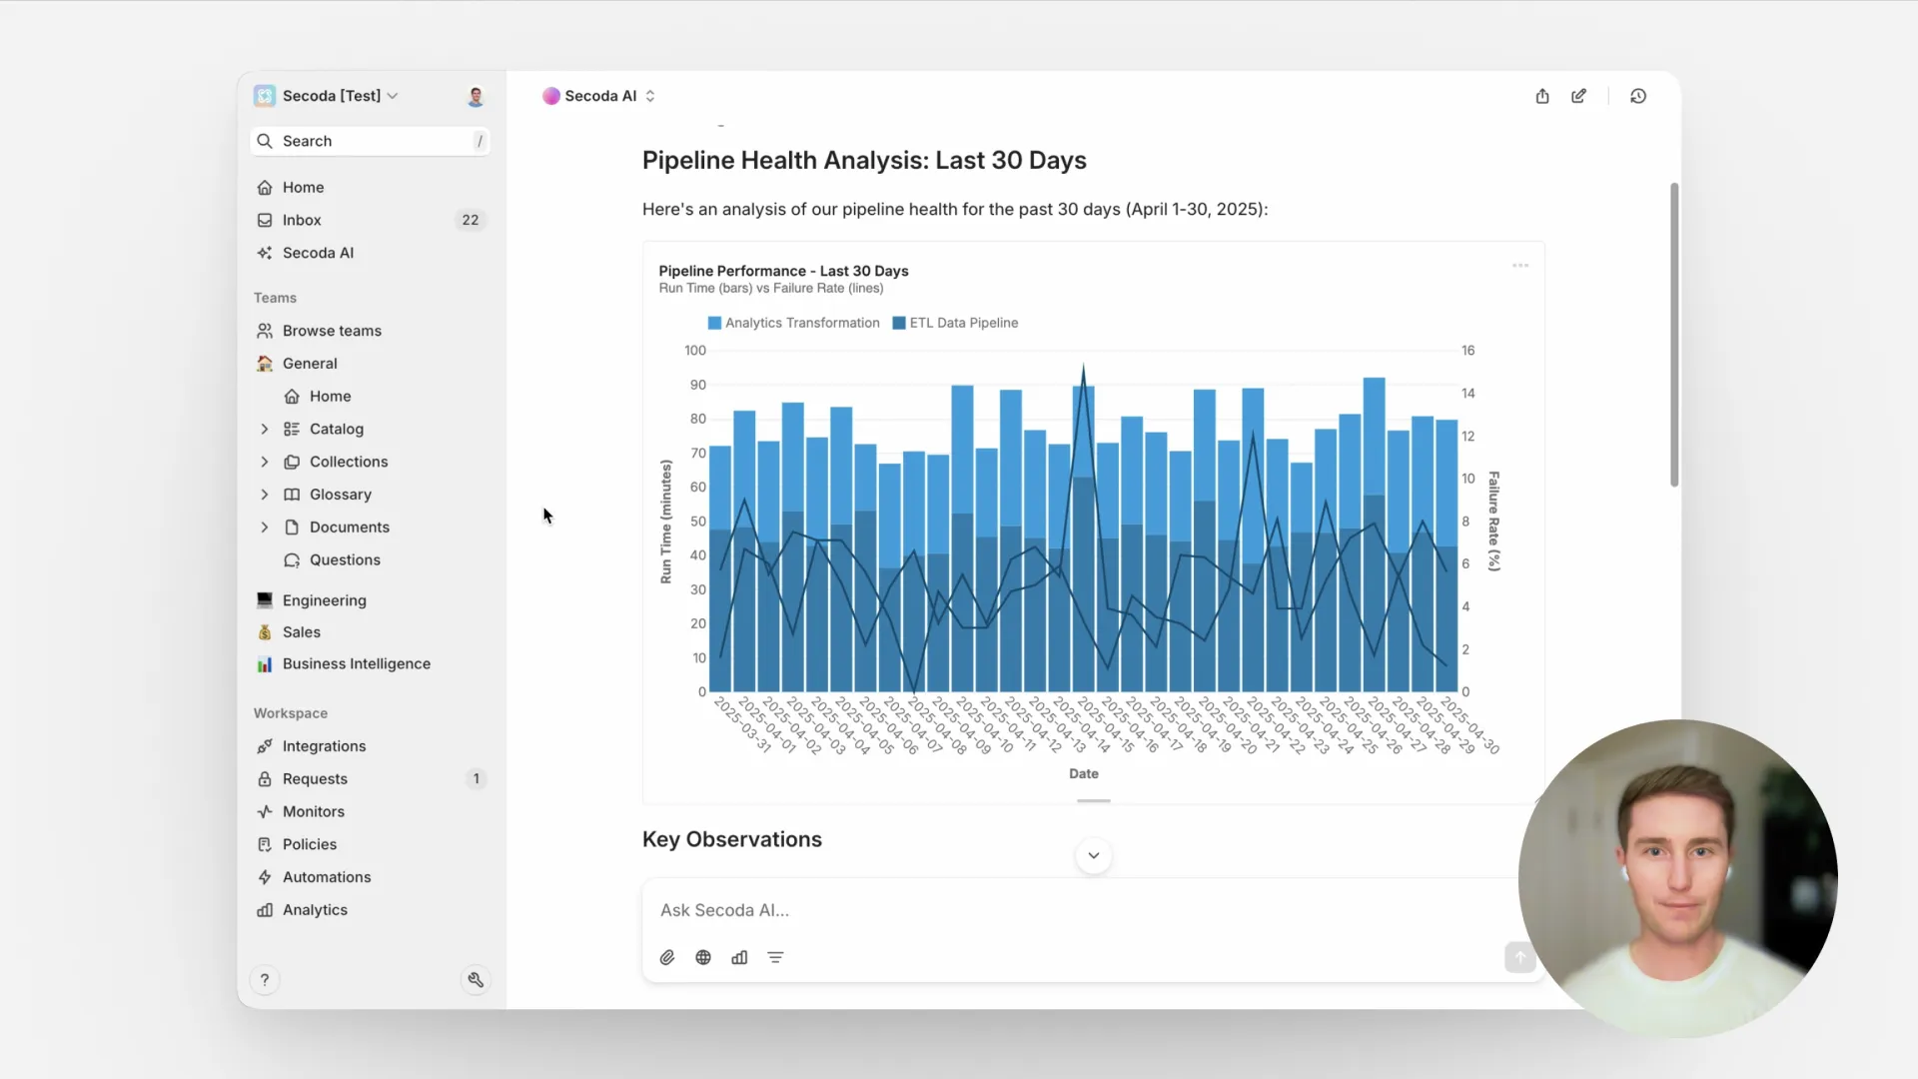1918x1079 pixels.
Task: Click the attachment paperclip icon
Action: (667, 957)
